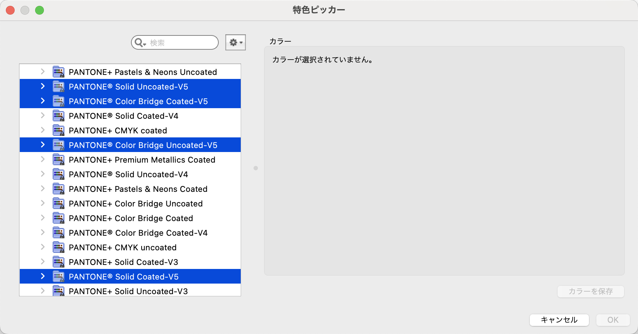638x334 pixels.
Task: Select the row 'PANTONE® Solid Coated-V4'
Action: 130,115
